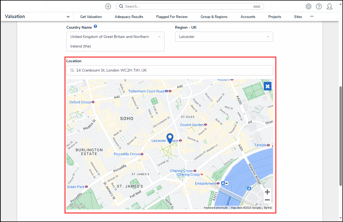Click Temple station tube icon
Image resolution: width=343 pixels, height=222 pixels.
[268, 145]
